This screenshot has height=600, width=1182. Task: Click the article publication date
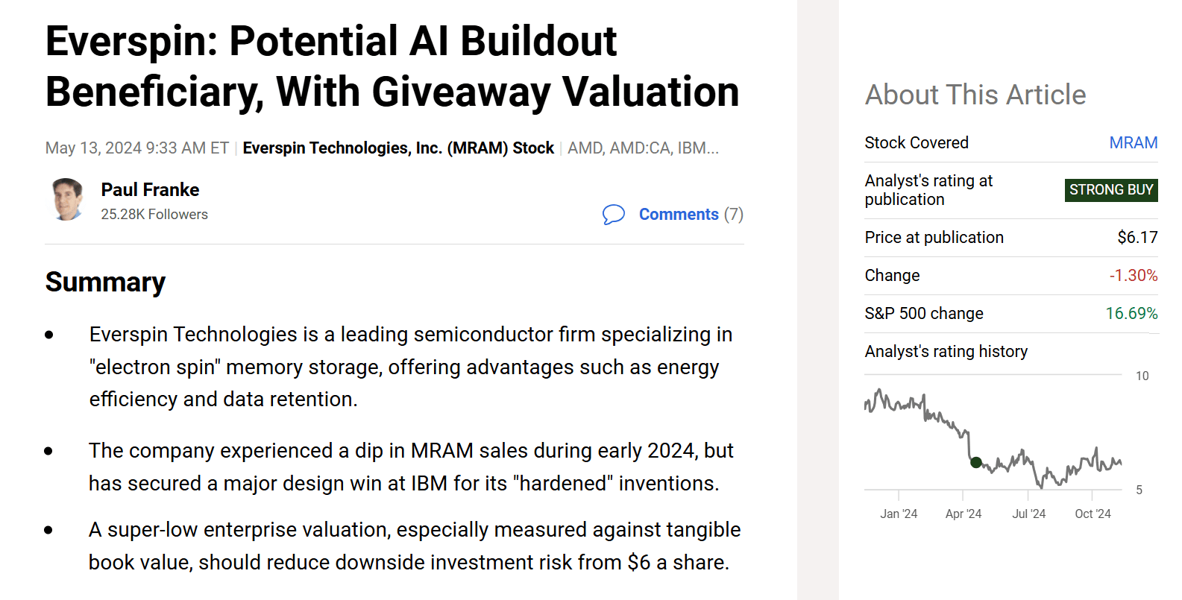point(136,148)
